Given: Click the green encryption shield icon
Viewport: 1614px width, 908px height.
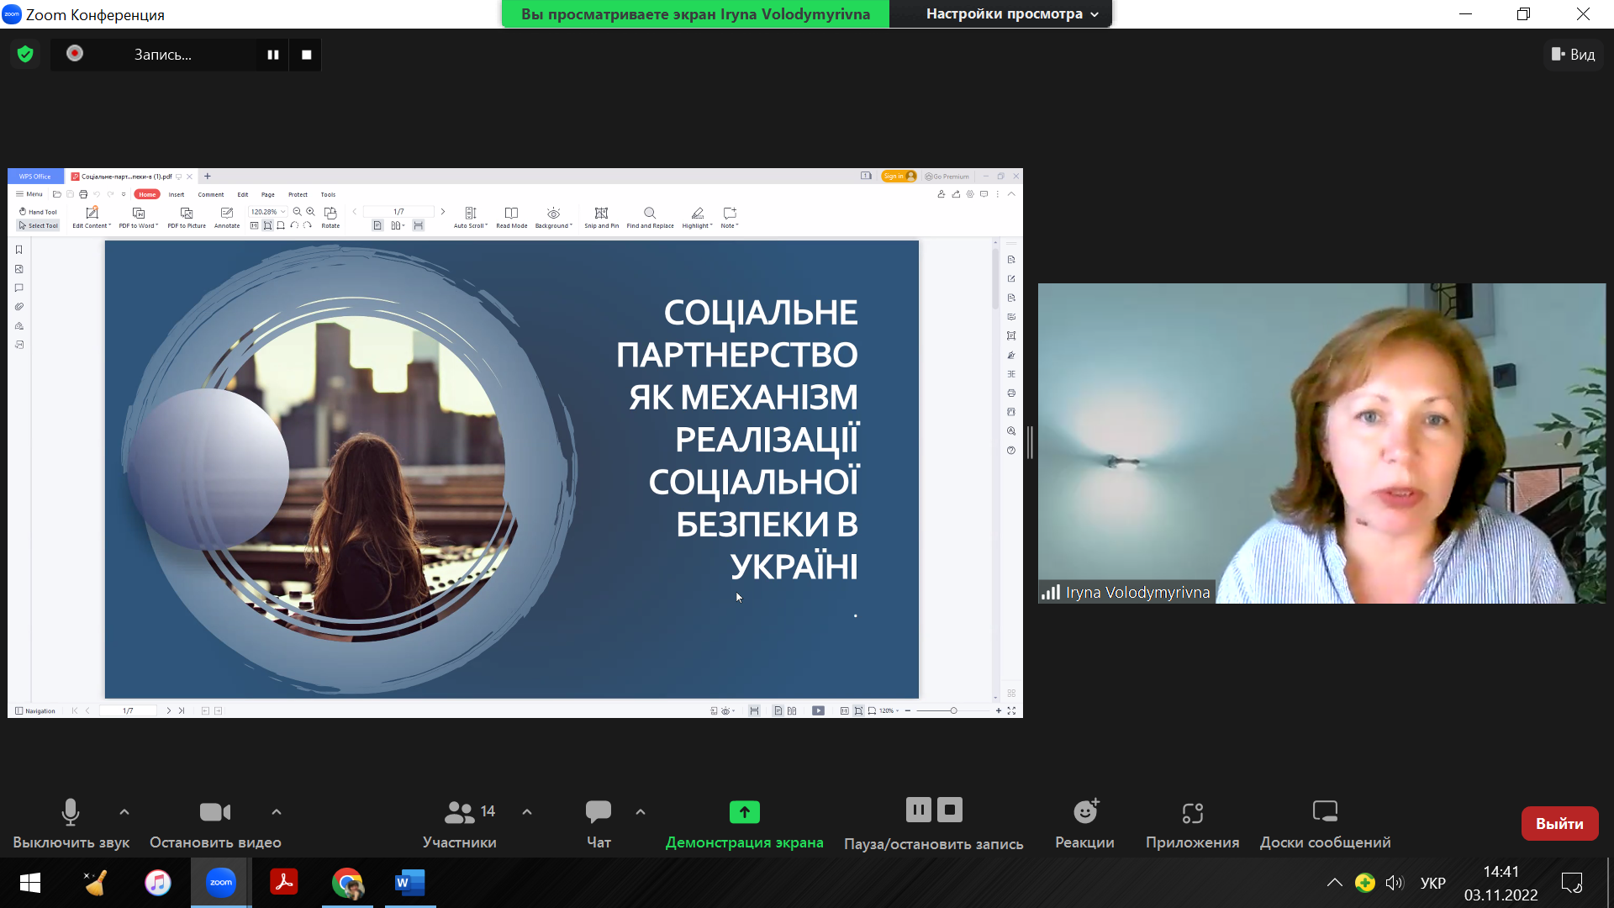Looking at the screenshot, I should coord(25,55).
